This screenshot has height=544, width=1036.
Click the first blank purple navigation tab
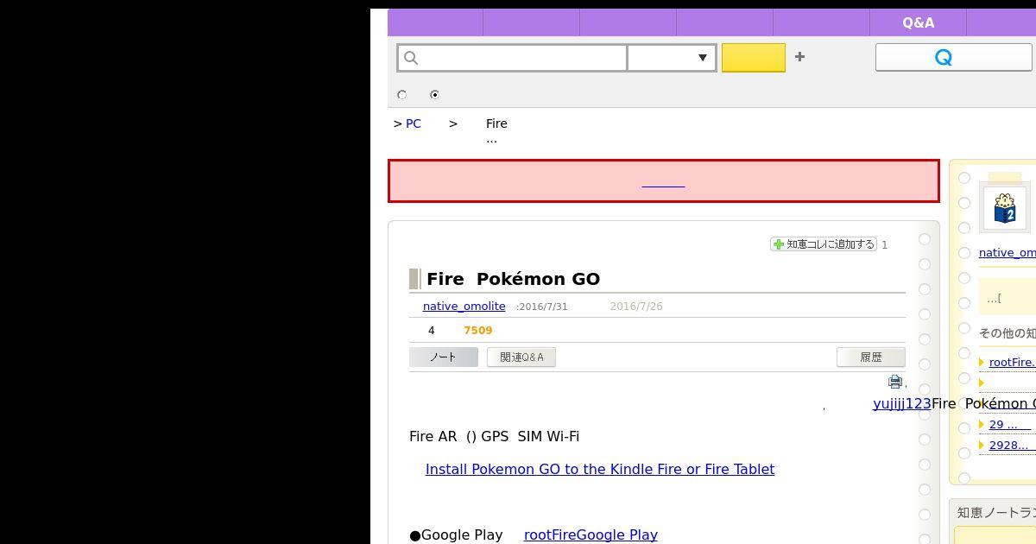[435, 22]
